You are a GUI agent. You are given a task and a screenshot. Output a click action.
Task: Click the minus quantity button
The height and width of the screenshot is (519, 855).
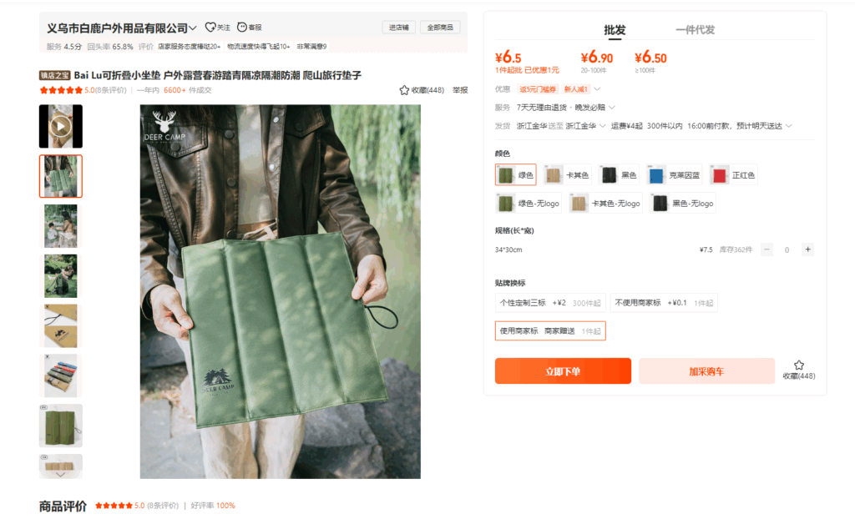pos(766,249)
